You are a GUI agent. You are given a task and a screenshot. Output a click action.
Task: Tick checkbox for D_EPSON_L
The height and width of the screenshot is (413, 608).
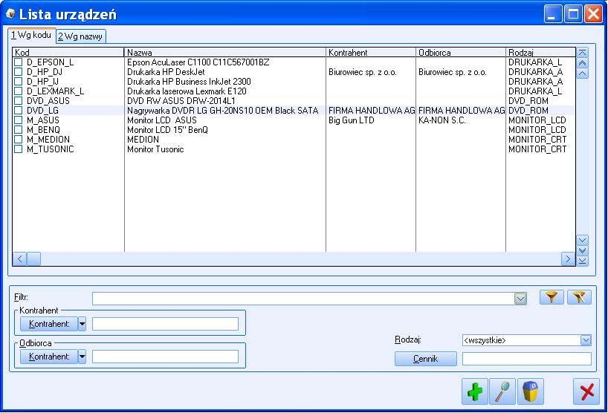pyautogui.click(x=19, y=62)
